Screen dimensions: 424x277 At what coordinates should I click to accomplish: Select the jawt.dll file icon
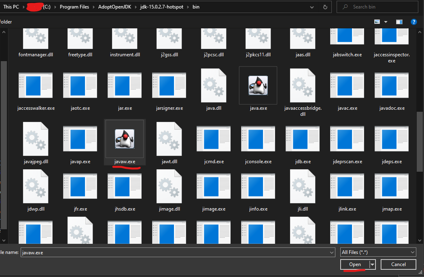(x=169, y=138)
